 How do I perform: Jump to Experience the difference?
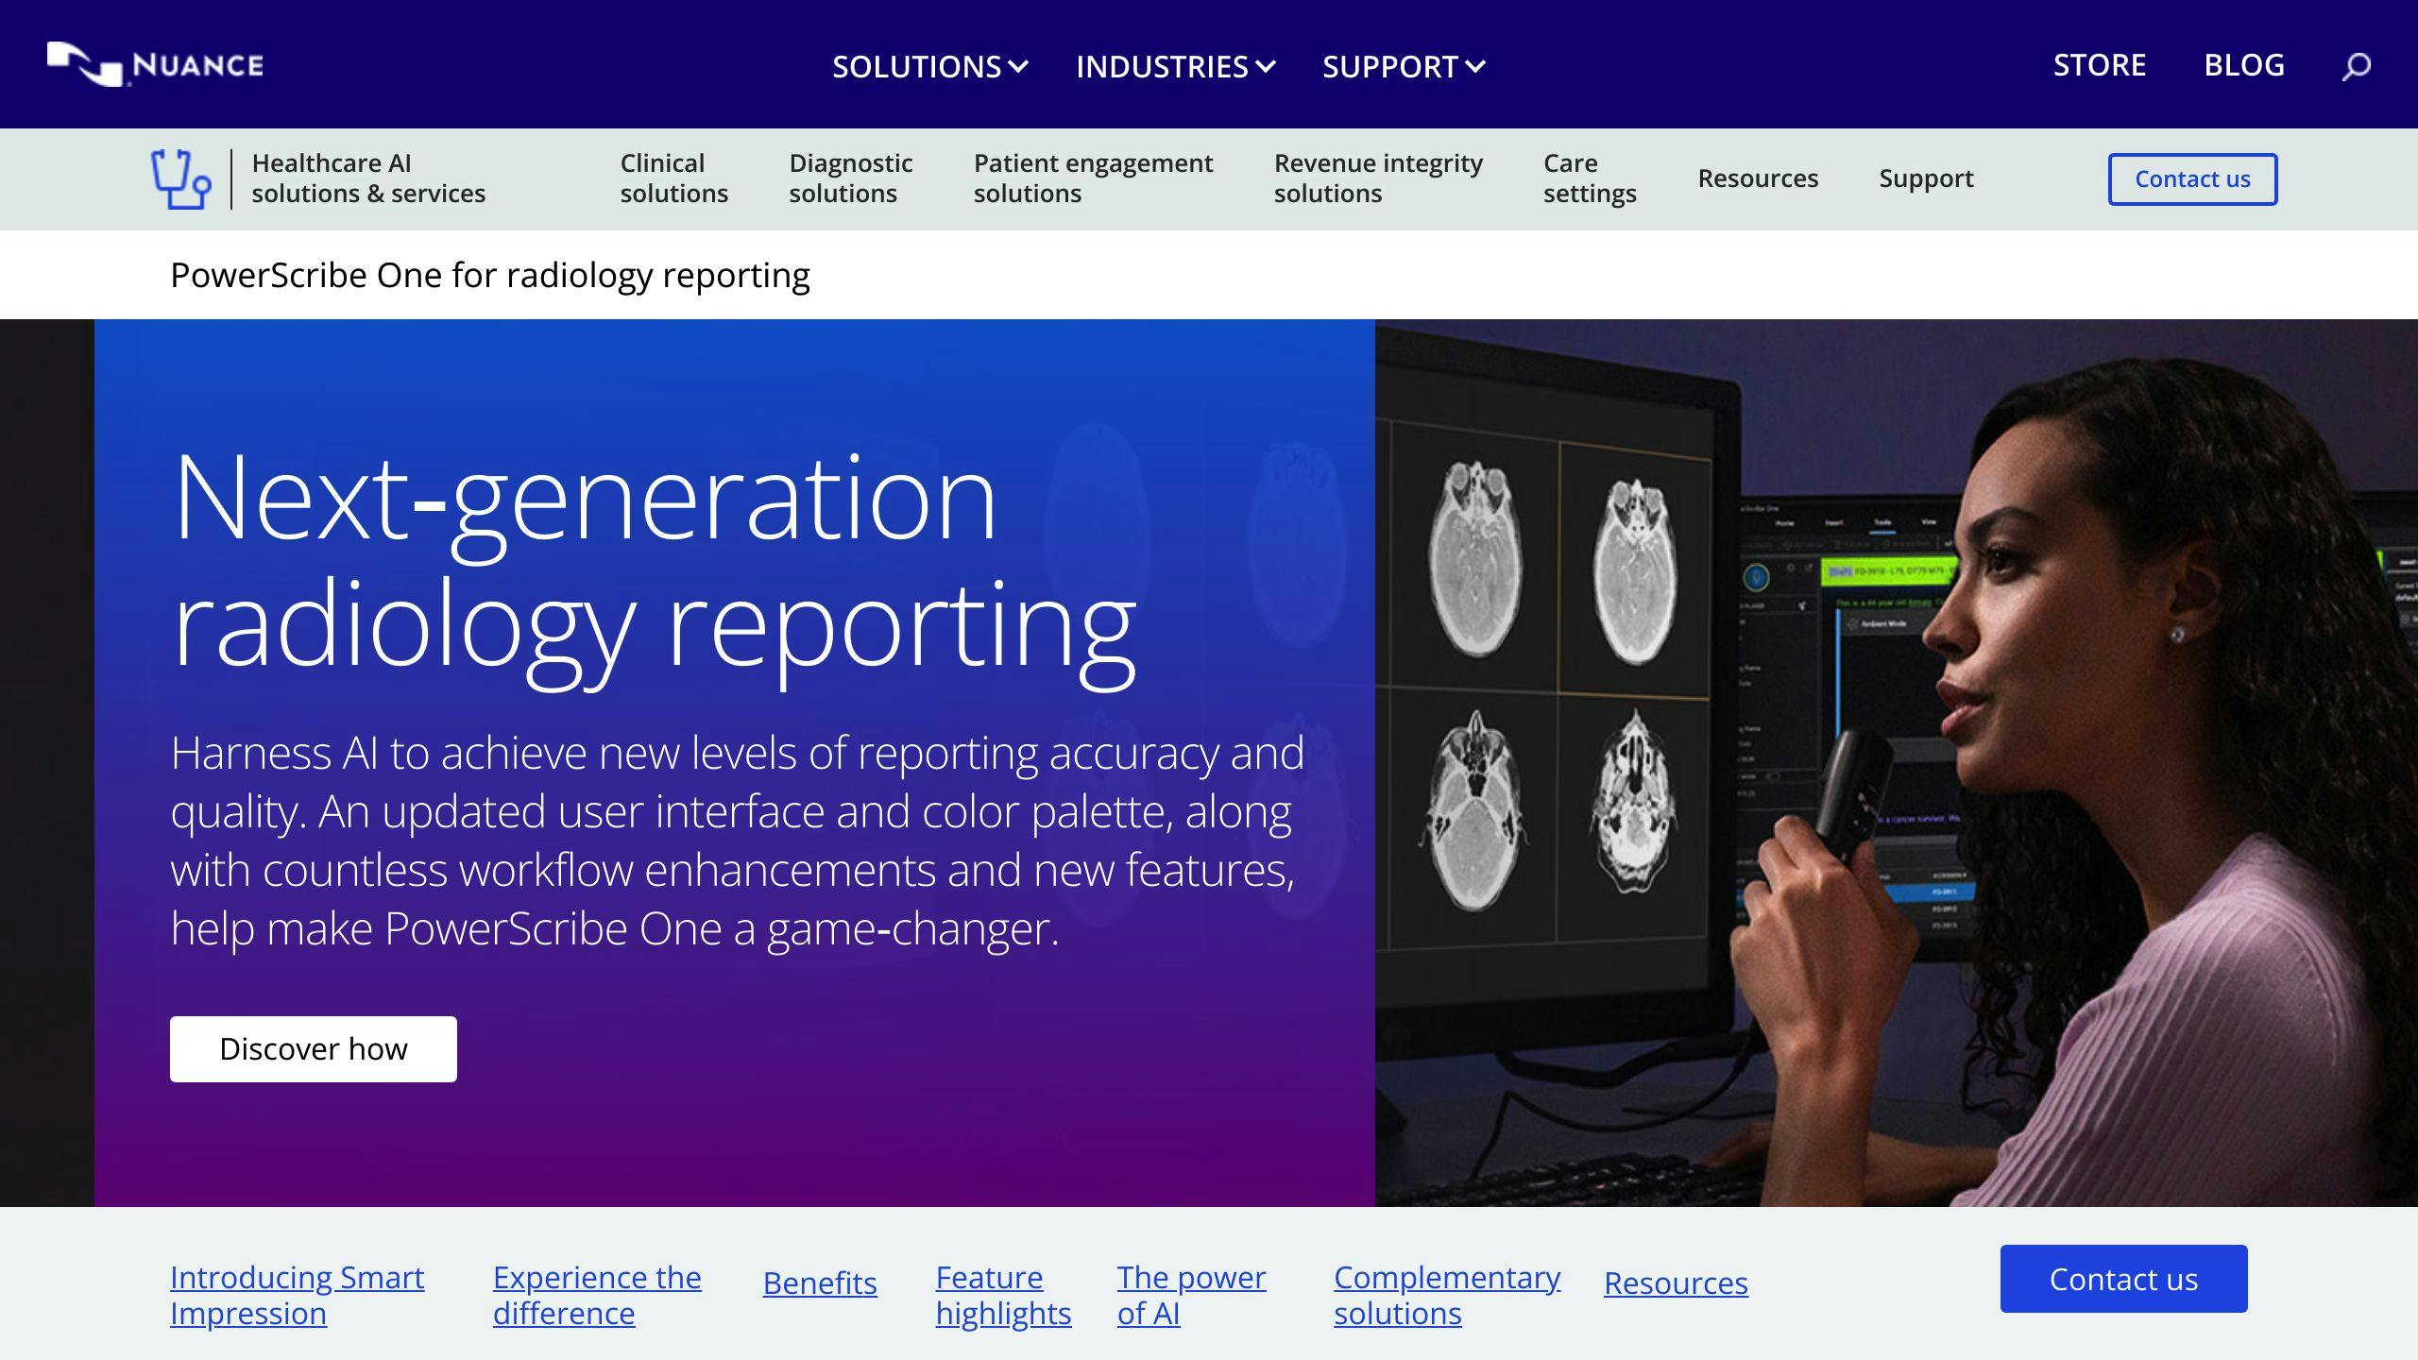point(597,1295)
